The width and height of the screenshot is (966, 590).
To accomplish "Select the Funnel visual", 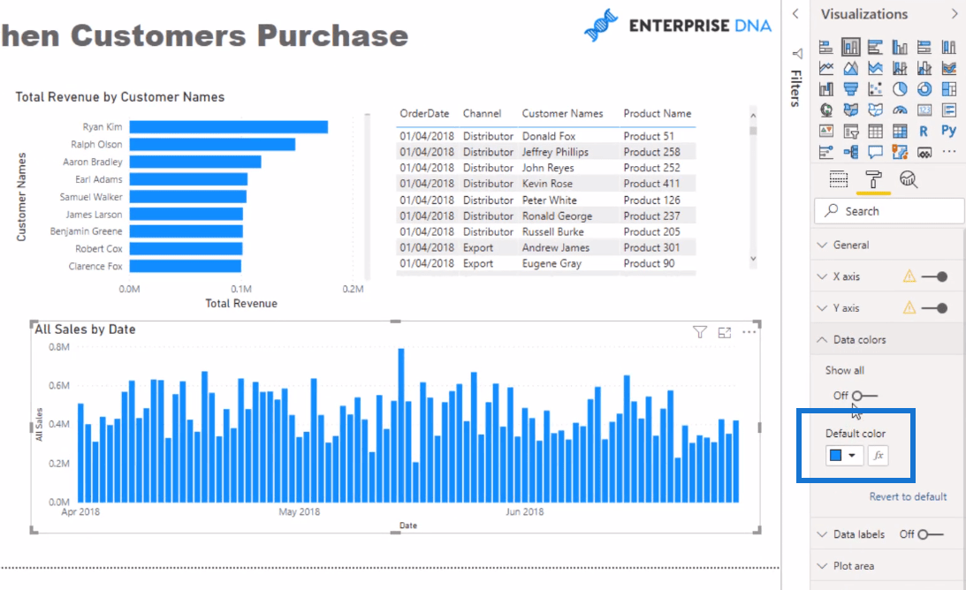I will point(851,89).
